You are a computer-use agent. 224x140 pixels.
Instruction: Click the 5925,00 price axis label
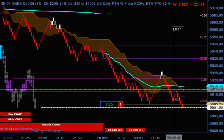pos(216,73)
